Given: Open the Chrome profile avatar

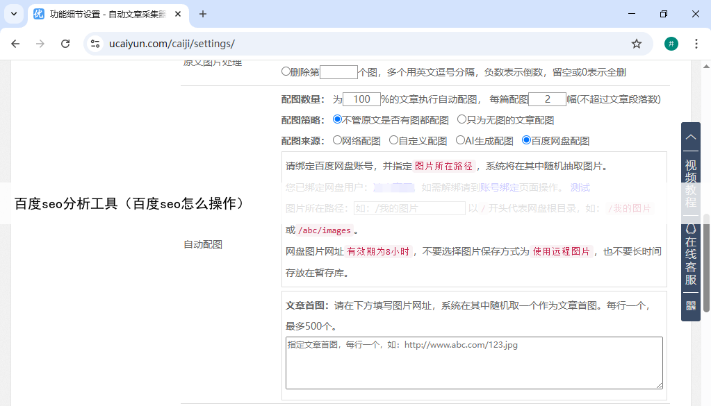Looking at the screenshot, I should point(671,44).
